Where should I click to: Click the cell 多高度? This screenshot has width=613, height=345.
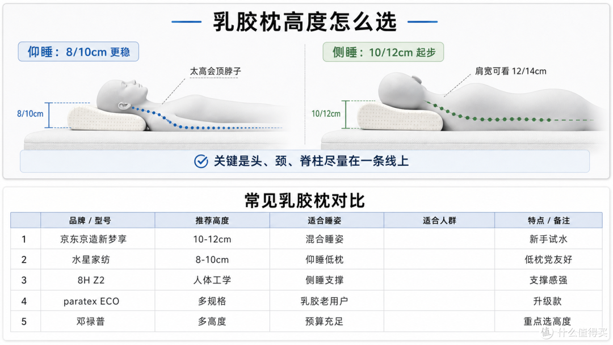point(212,322)
